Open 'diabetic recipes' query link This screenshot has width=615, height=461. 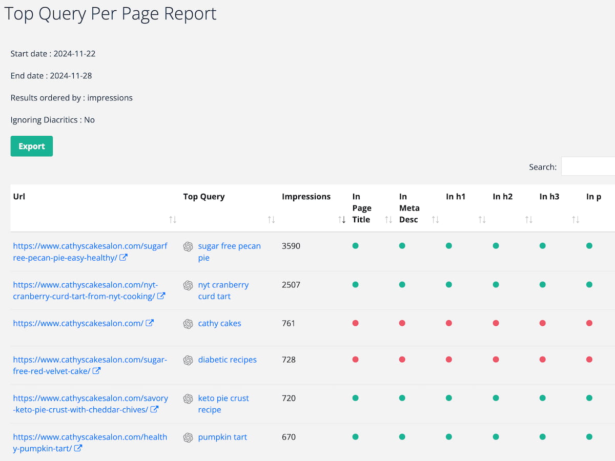[228, 360]
